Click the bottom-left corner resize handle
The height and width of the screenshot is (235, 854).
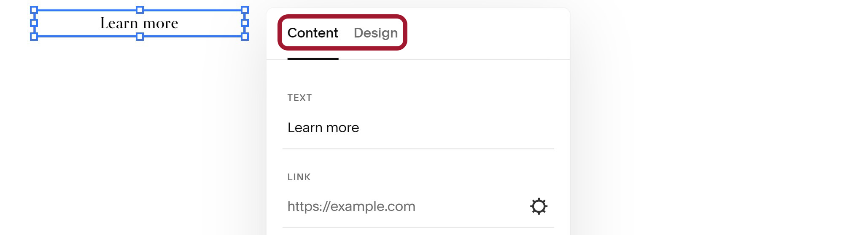pyautogui.click(x=34, y=37)
